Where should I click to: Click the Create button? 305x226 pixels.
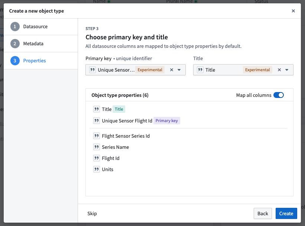(x=286, y=213)
